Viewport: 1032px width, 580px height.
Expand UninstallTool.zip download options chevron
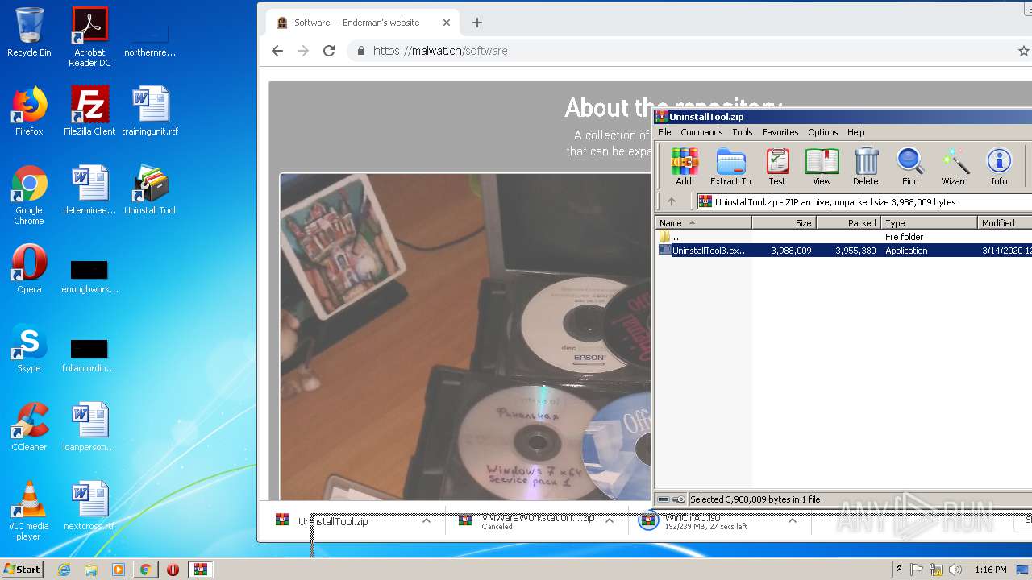click(x=426, y=520)
